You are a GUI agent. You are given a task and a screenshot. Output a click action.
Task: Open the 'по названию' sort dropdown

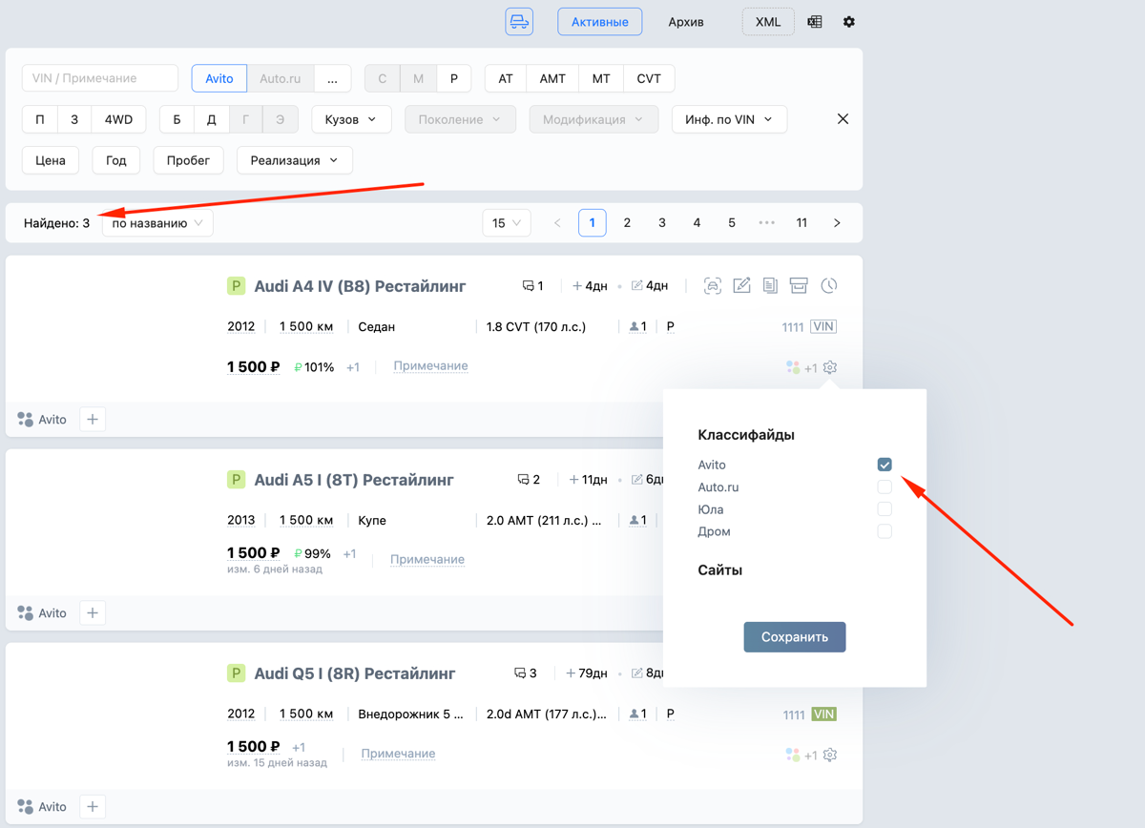tap(157, 223)
